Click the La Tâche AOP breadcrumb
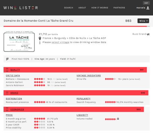The height and width of the screenshot is (136, 153). (x=98, y=38)
